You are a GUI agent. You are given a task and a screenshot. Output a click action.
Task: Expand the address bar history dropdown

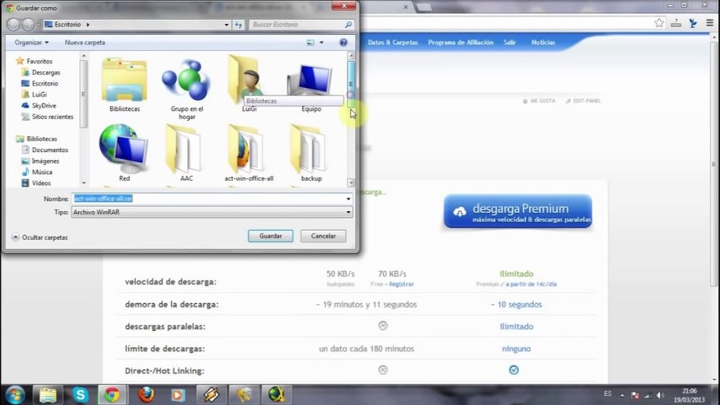226,25
